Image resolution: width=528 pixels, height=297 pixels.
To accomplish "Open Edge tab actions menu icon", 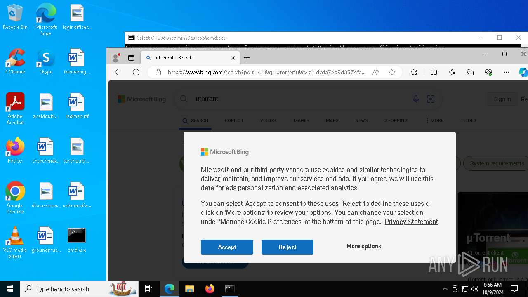I will (131, 58).
